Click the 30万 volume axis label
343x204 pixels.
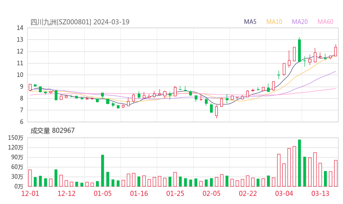(17, 177)
